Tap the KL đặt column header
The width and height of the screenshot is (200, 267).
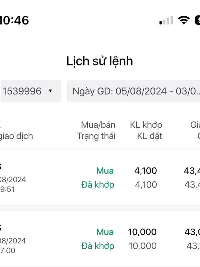150,136
